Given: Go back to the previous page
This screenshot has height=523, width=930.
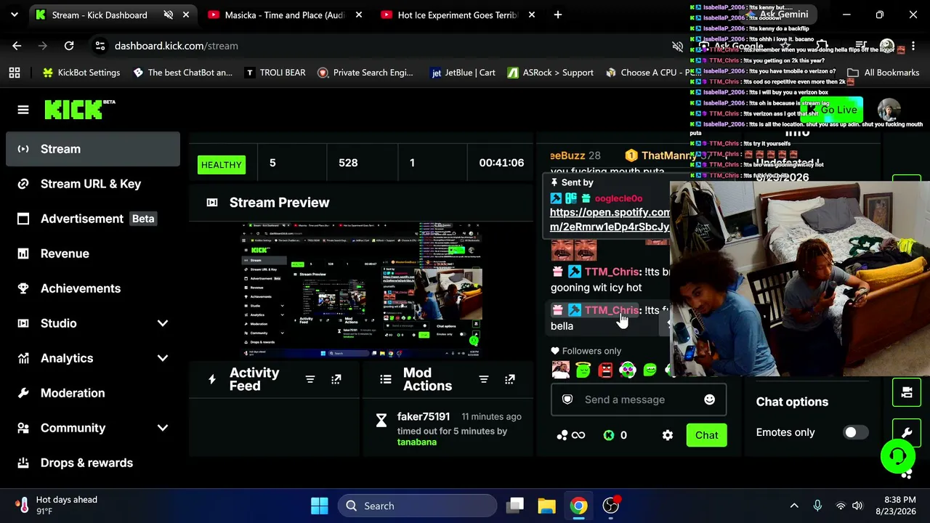Looking at the screenshot, I should pyautogui.click(x=17, y=46).
